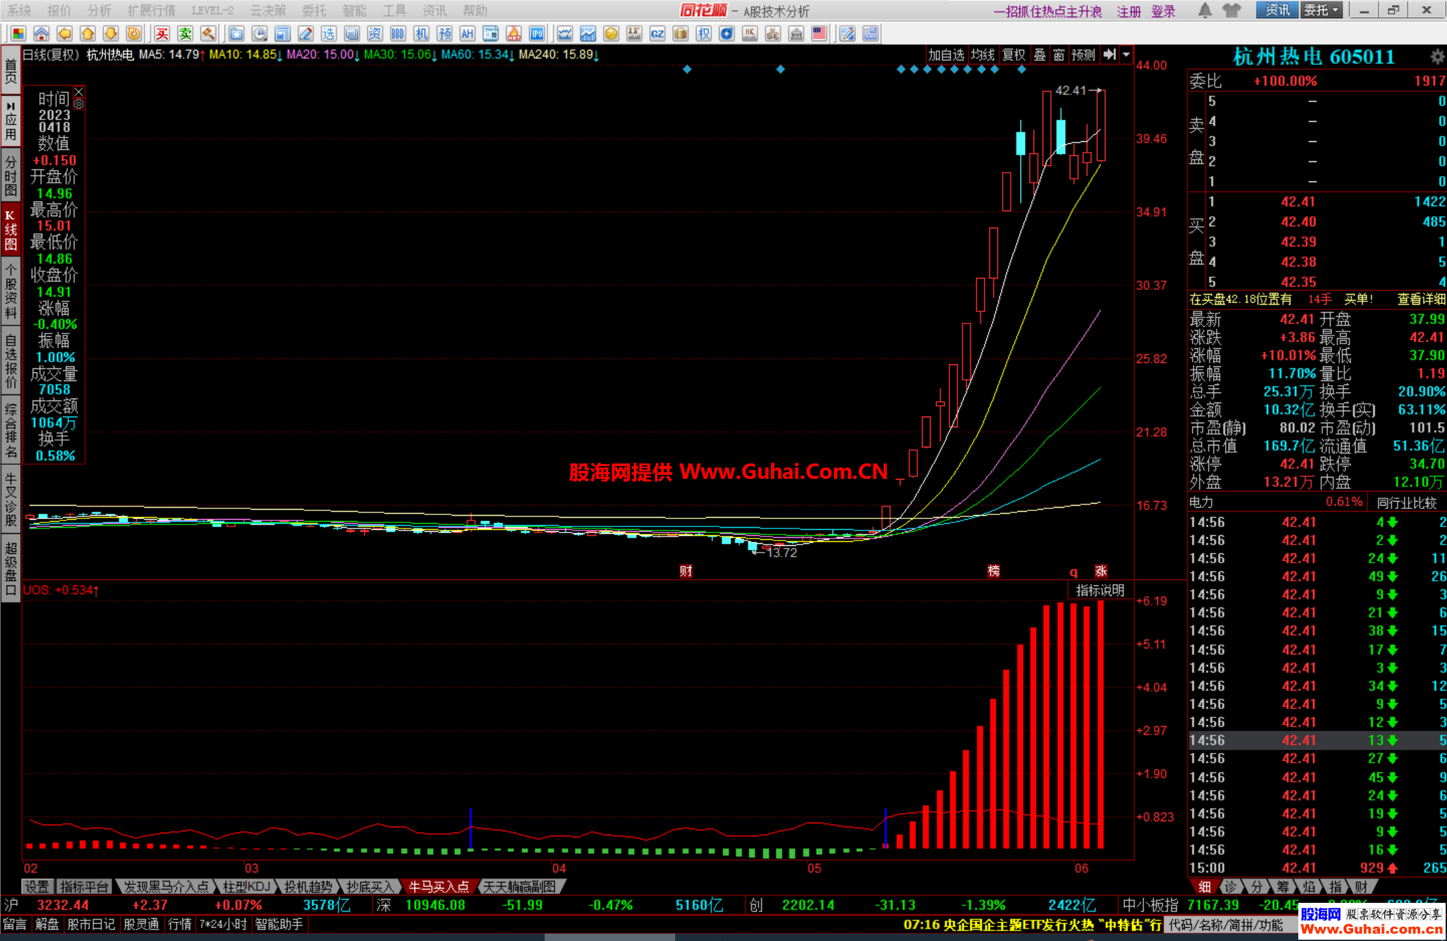Click the red 买 buy icon
The width and height of the screenshot is (1447, 941).
click(x=162, y=33)
